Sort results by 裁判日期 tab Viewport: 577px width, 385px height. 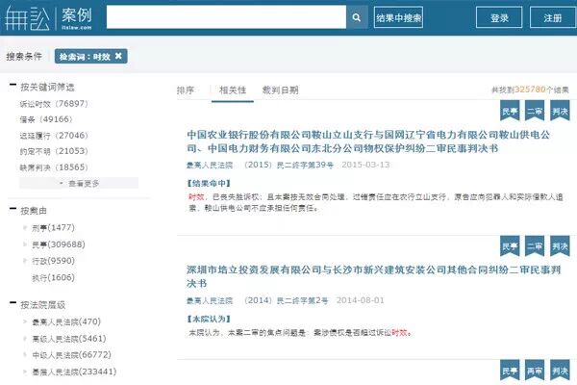(x=280, y=90)
